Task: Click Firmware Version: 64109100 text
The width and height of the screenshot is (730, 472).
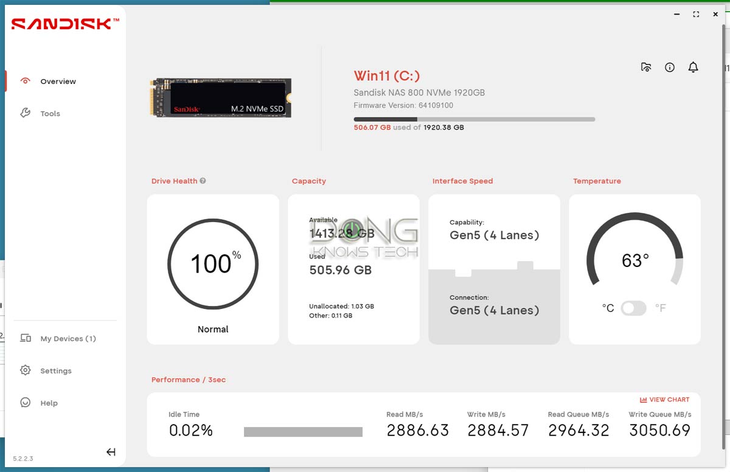Action: point(403,105)
